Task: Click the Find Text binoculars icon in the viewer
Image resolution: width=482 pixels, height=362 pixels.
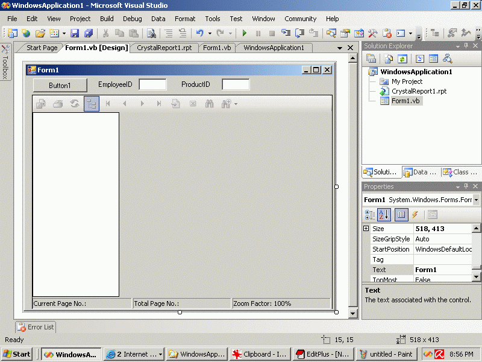Action: (209, 104)
